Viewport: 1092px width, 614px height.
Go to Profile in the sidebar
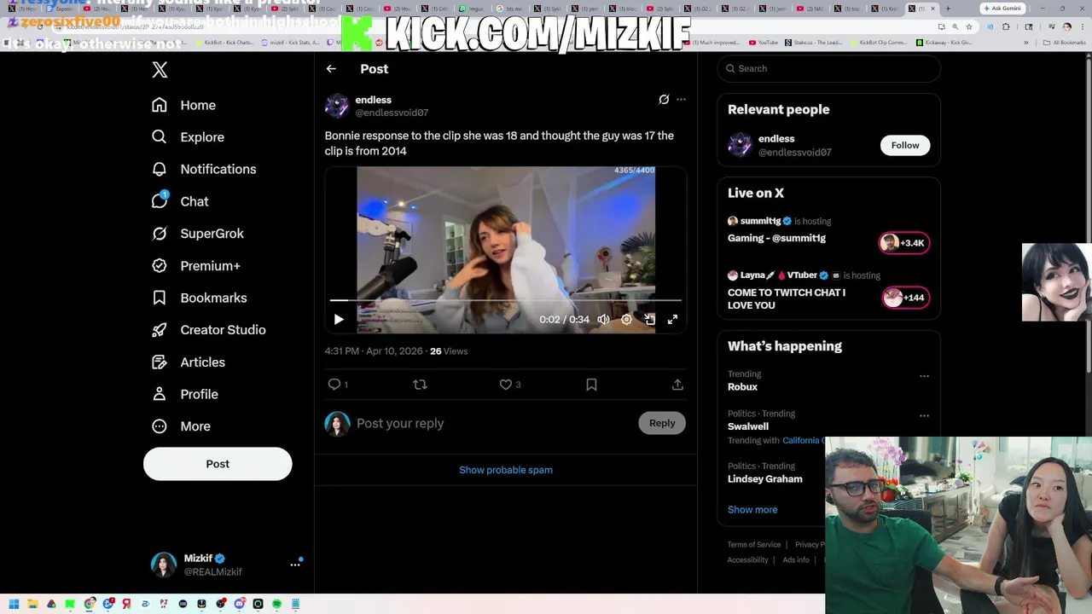(x=184, y=394)
